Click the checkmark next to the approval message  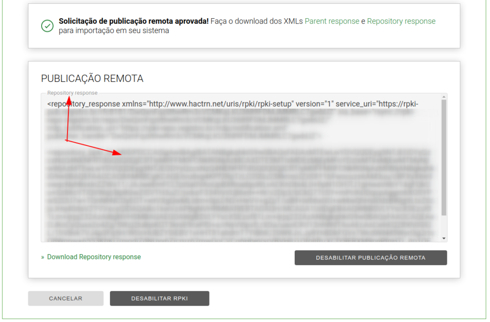[47, 26]
